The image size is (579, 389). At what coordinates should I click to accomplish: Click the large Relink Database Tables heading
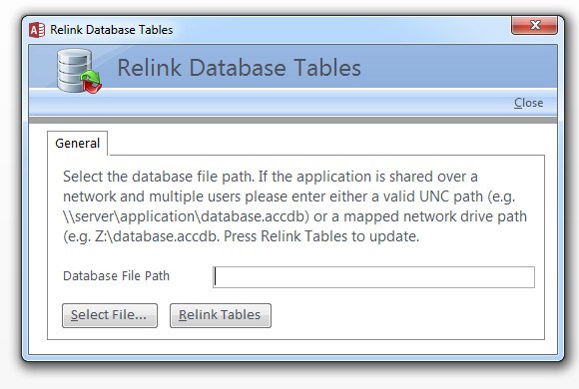pyautogui.click(x=239, y=68)
